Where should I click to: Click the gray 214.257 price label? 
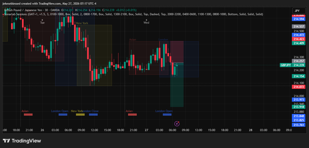tap(299, 61)
